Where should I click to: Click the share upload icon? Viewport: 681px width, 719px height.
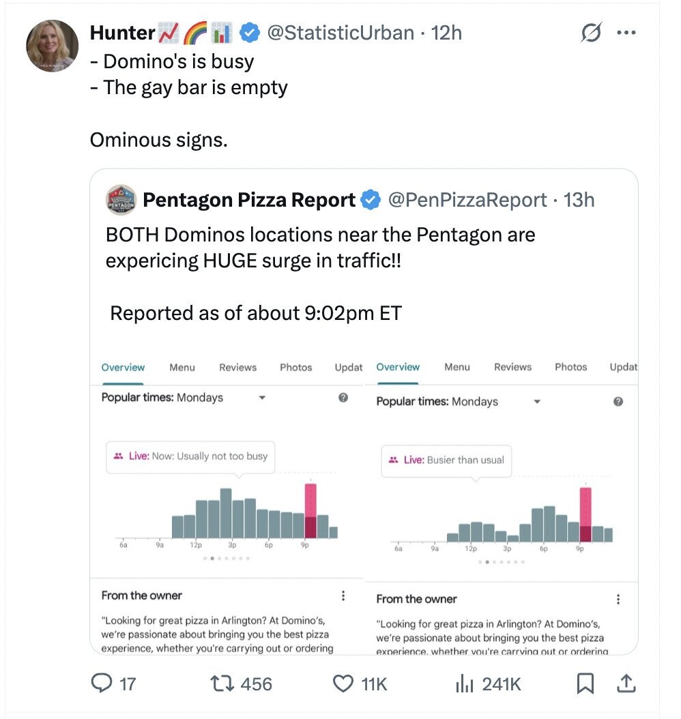626,684
